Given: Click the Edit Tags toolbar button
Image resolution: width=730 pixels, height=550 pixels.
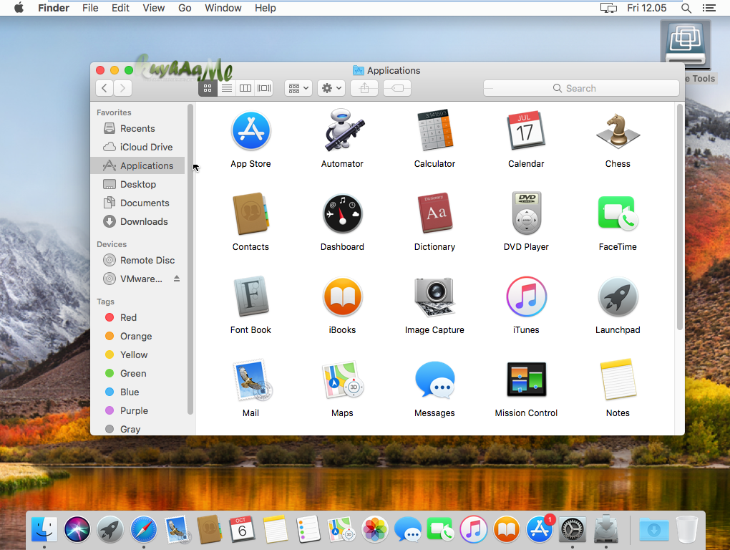Looking at the screenshot, I should click(397, 88).
